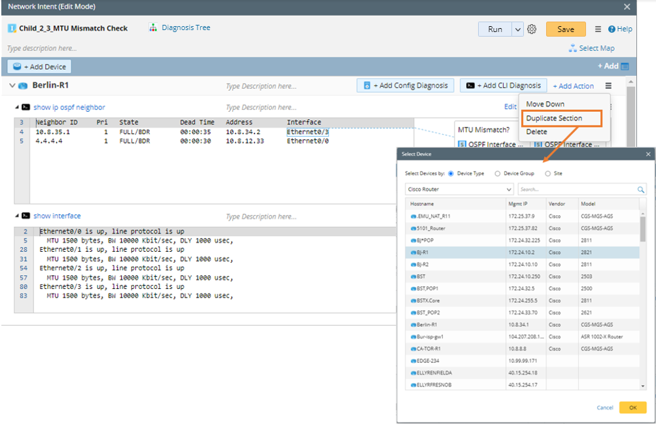Click the + Add Action link

click(573, 86)
